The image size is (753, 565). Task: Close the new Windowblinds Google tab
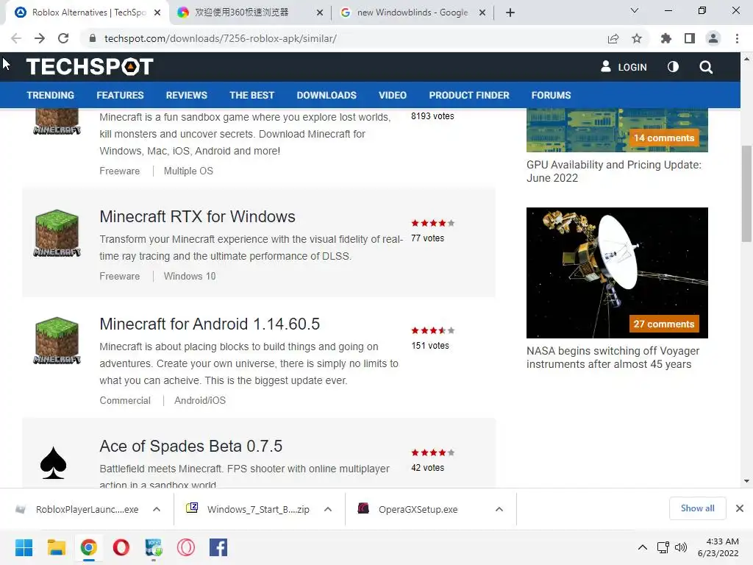pyautogui.click(x=482, y=13)
